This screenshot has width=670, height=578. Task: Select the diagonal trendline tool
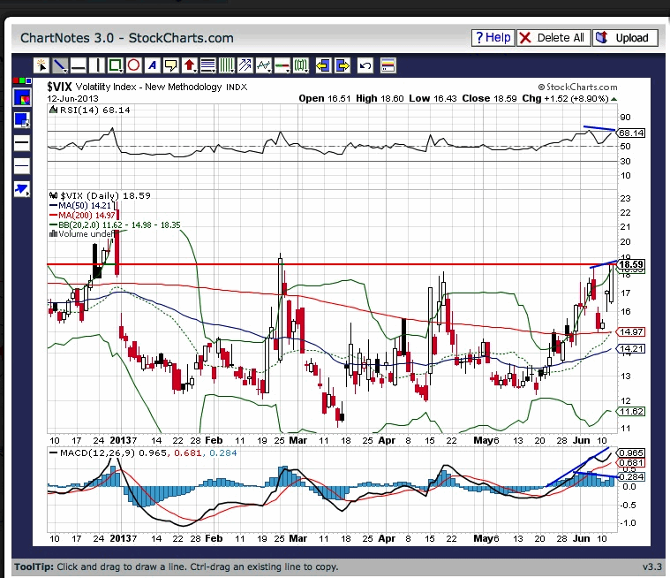tap(60, 65)
